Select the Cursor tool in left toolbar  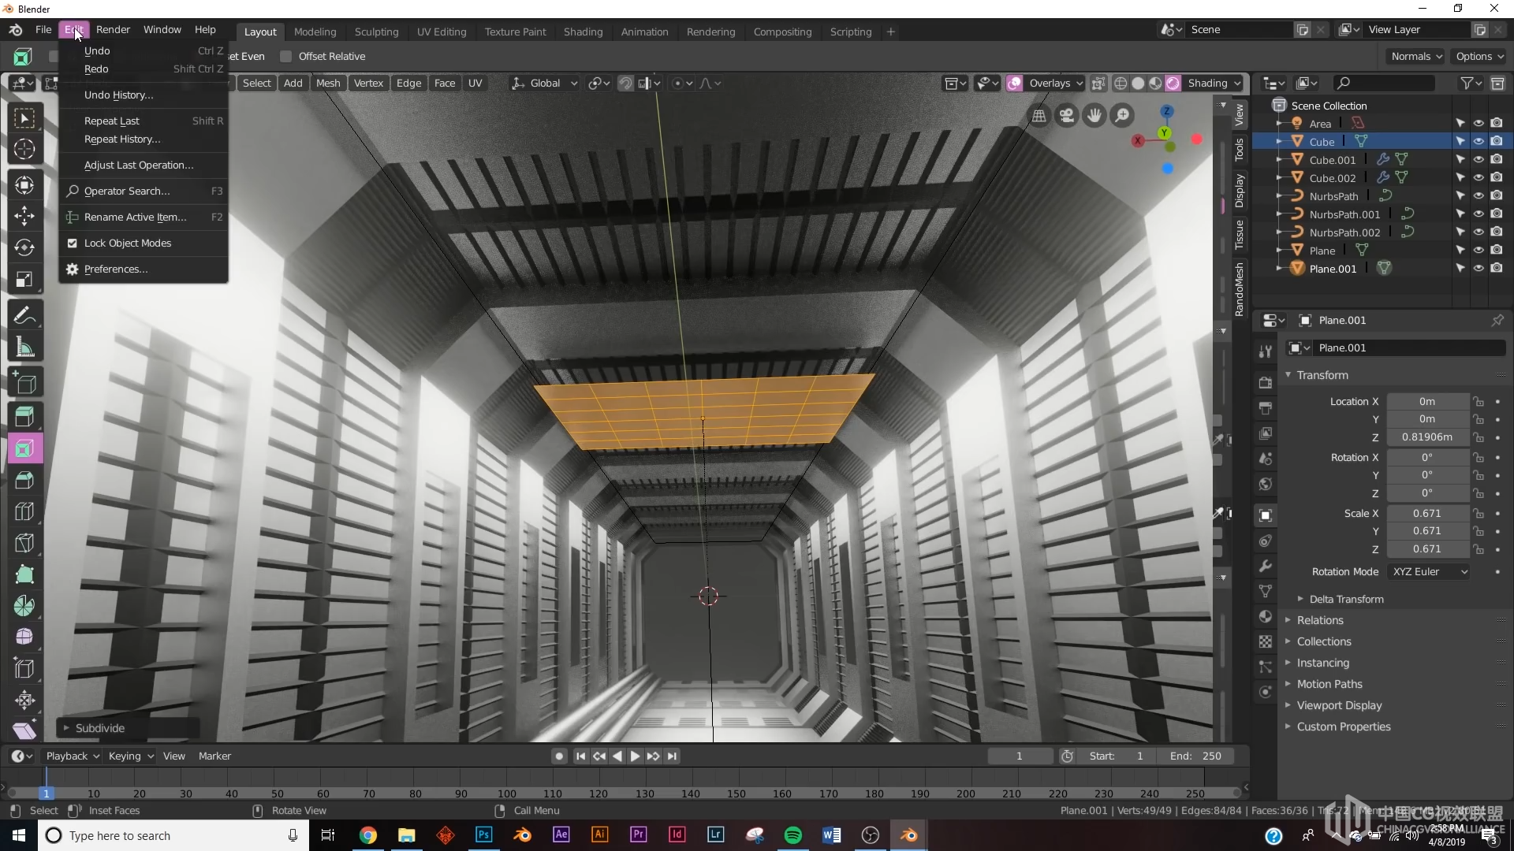click(24, 149)
